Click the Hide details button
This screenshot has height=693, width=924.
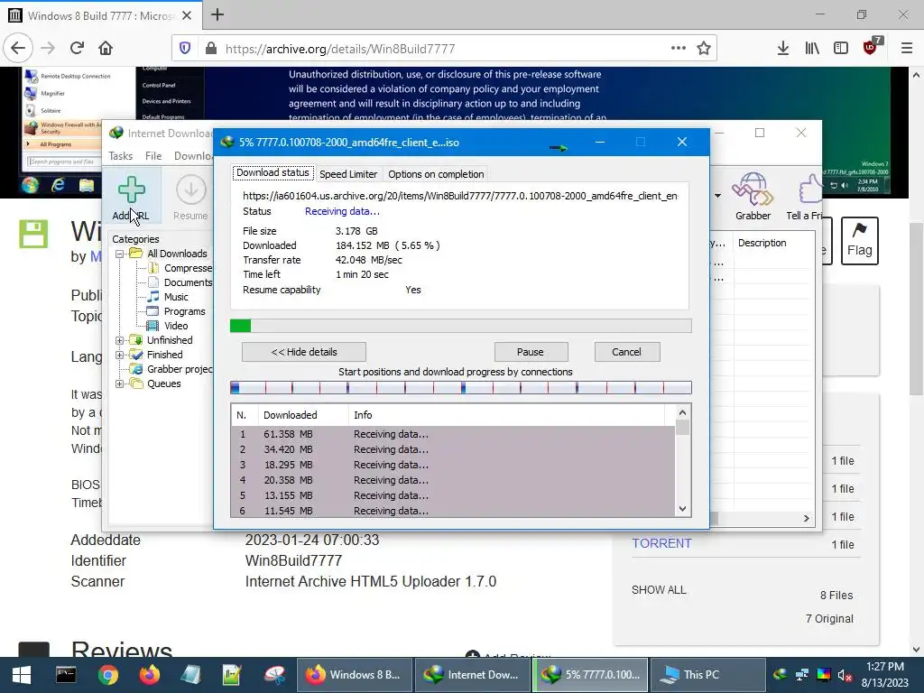click(304, 352)
